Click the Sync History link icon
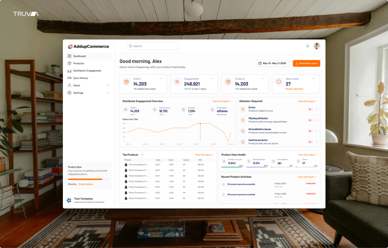Screen dimensions: 388x248 [69, 78]
